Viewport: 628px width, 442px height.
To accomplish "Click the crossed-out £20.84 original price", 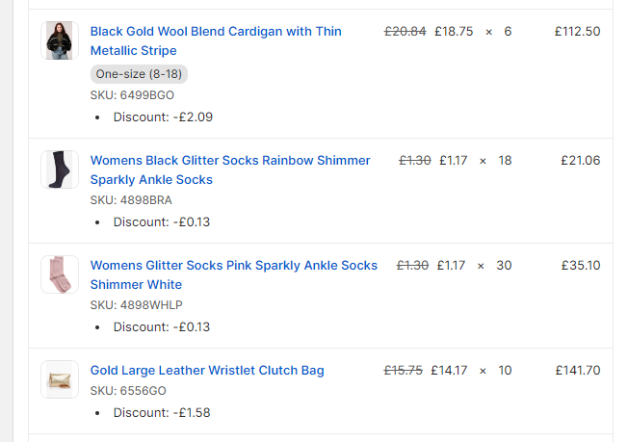I will [x=405, y=32].
